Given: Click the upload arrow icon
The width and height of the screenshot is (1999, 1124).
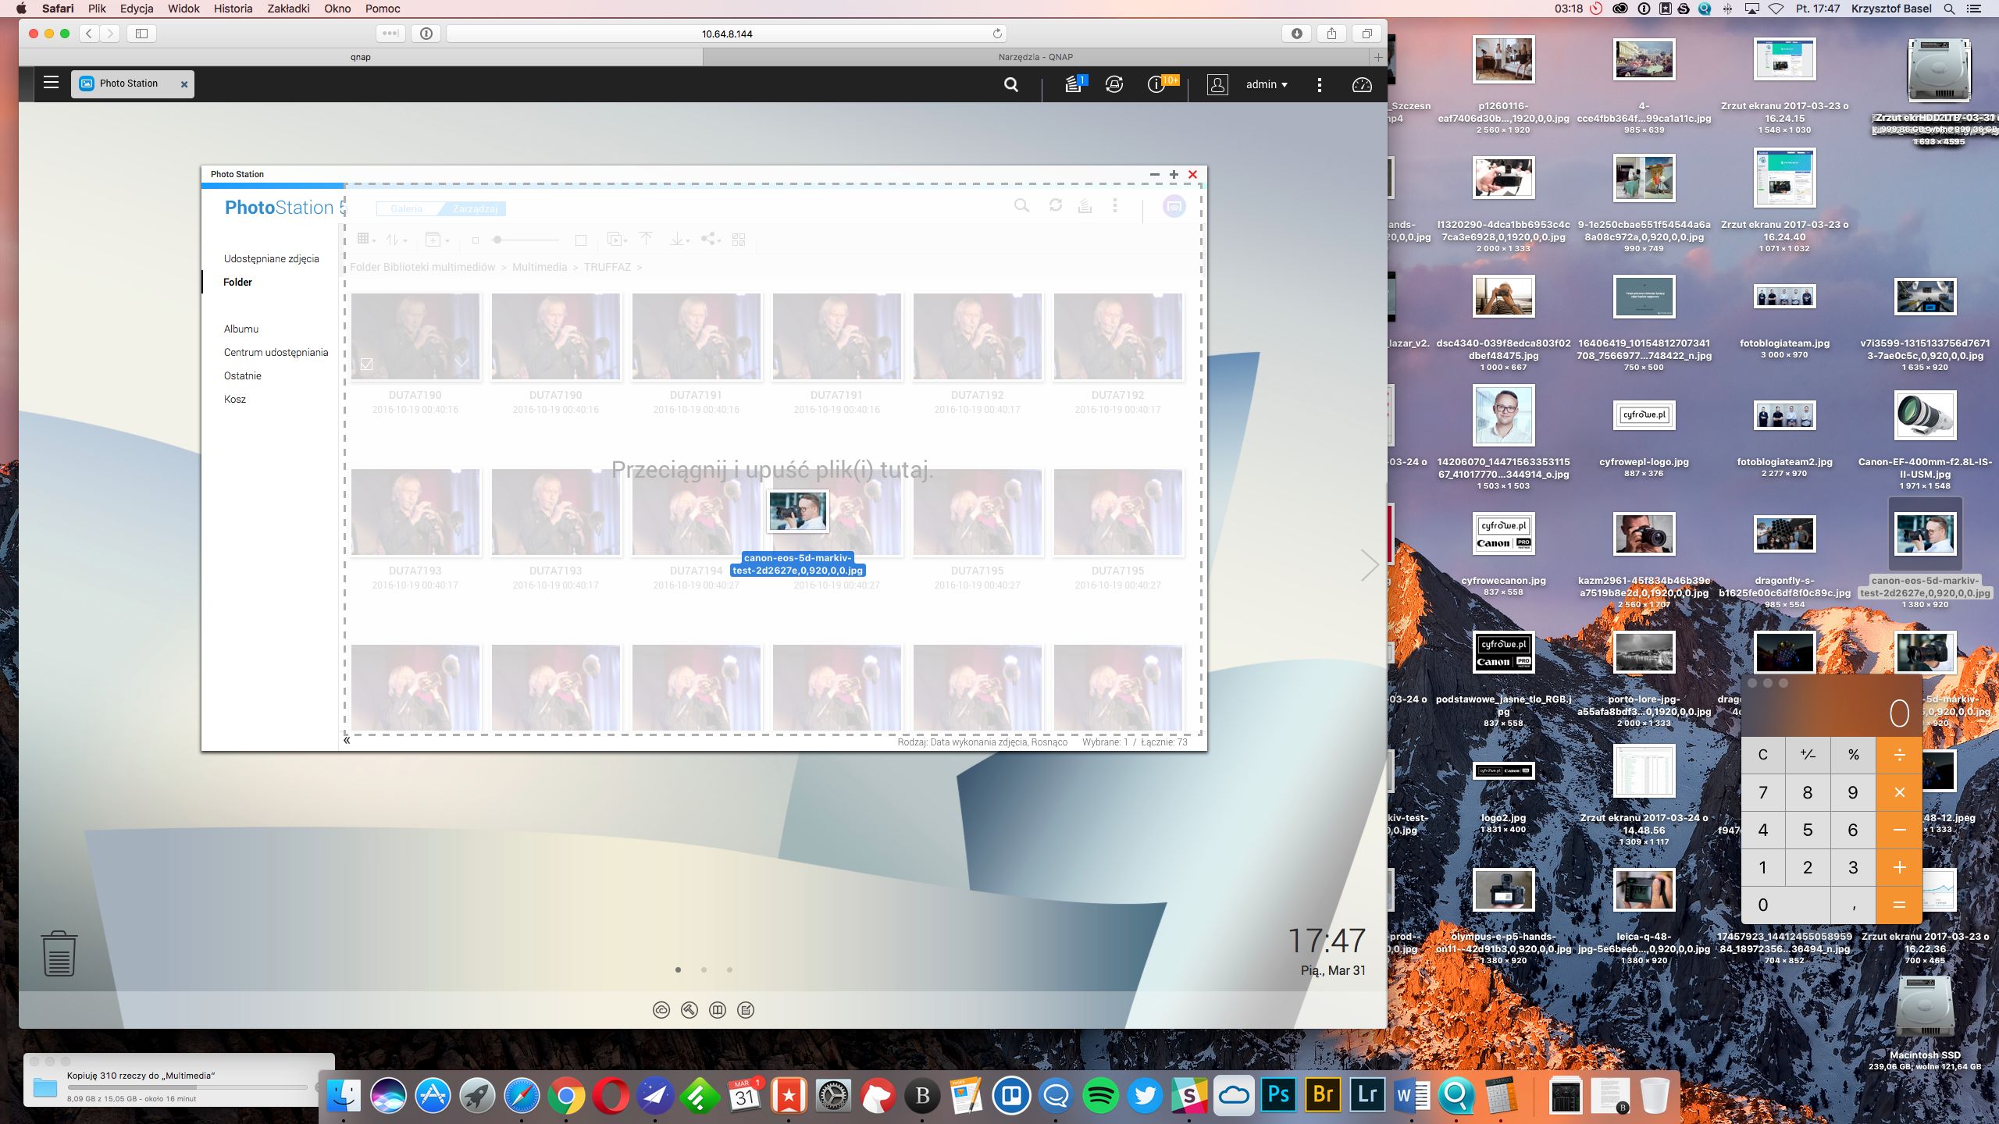Looking at the screenshot, I should [646, 239].
